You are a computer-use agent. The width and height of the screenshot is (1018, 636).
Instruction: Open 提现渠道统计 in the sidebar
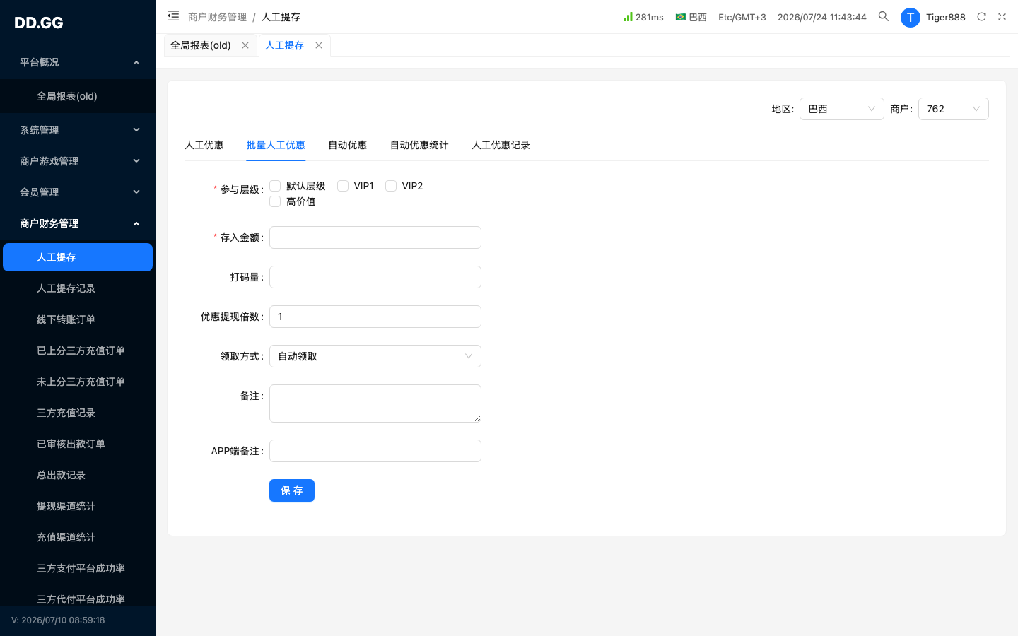(x=78, y=506)
